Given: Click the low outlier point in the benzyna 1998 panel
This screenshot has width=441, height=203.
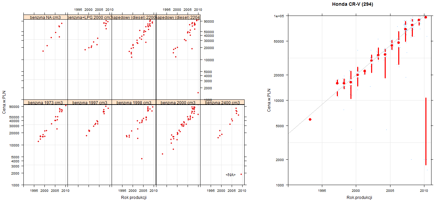Looking at the screenshot, I should tap(141, 159).
